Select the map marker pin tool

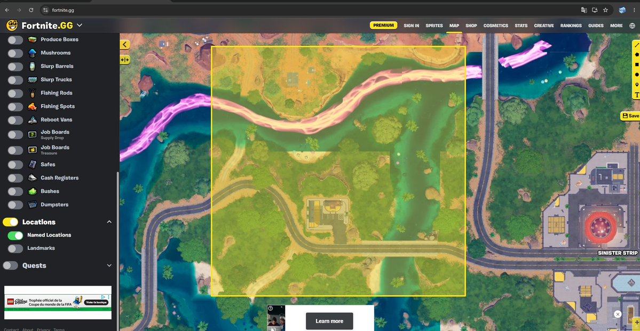(636, 85)
